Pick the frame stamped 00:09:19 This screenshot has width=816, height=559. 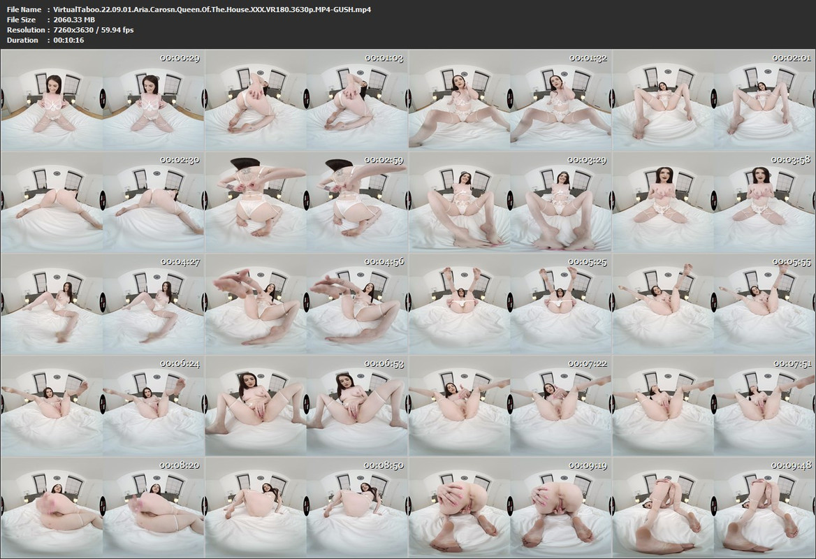point(511,508)
